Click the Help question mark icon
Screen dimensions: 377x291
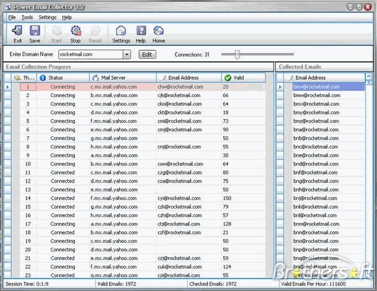[141, 31]
